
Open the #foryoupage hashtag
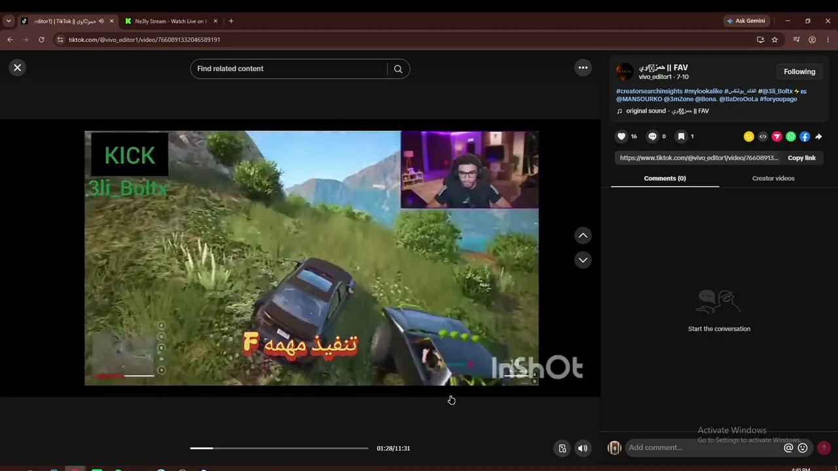click(x=778, y=99)
